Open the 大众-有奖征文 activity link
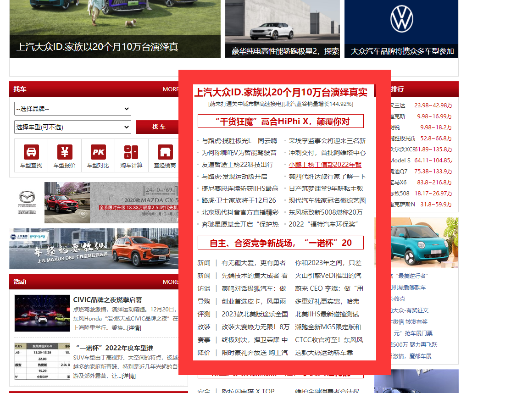This screenshot has height=393, width=522. 410,310
